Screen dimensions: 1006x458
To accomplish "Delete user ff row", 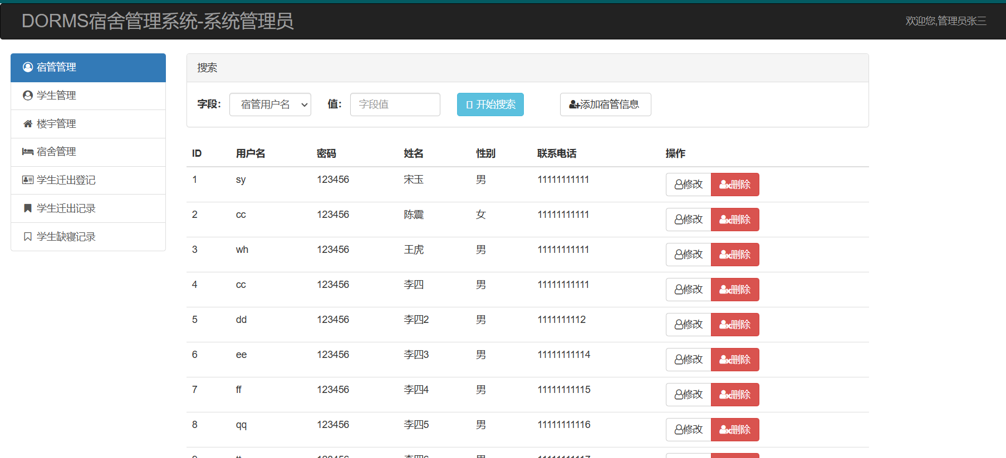I will (735, 395).
